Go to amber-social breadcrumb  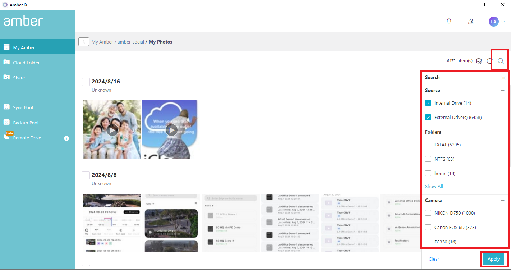pyautogui.click(x=131, y=42)
